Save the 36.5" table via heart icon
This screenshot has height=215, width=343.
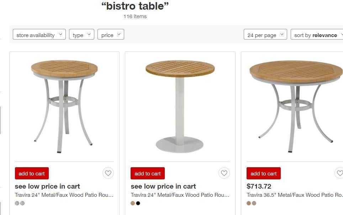[x=339, y=173]
